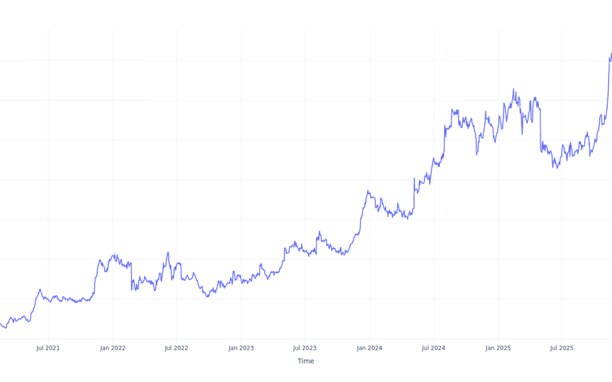This screenshot has height=382, width=612.
Task: Click the Jan 2022 x-axis label
Action: tap(113, 348)
